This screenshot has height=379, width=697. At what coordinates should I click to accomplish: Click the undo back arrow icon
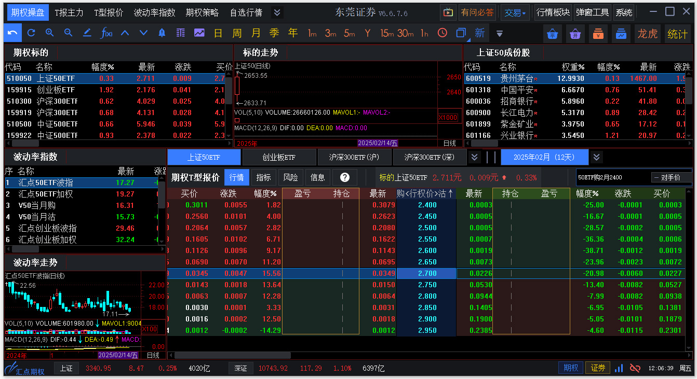[x=12, y=33]
